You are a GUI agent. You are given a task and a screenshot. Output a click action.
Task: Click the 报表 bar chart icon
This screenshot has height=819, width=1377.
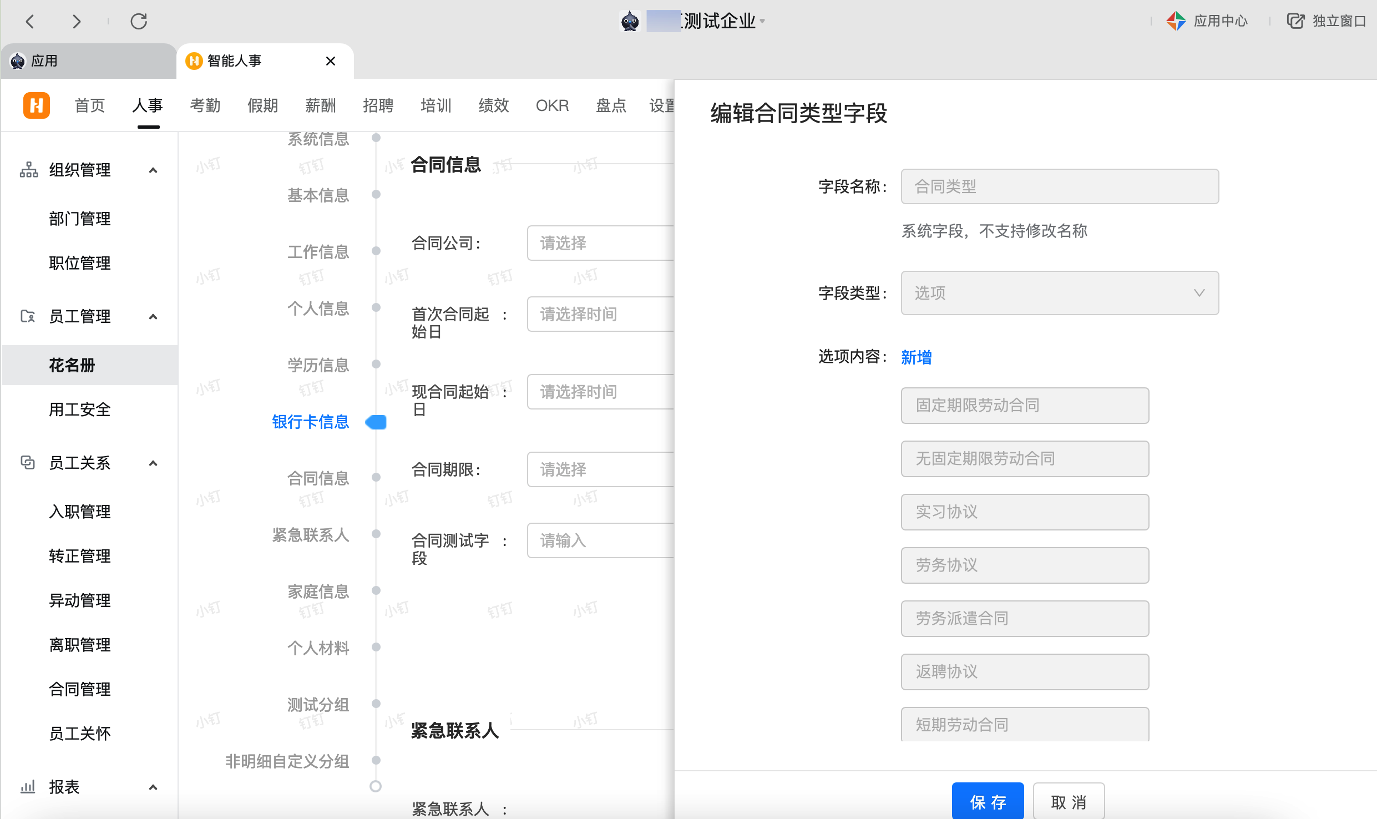pyautogui.click(x=28, y=787)
